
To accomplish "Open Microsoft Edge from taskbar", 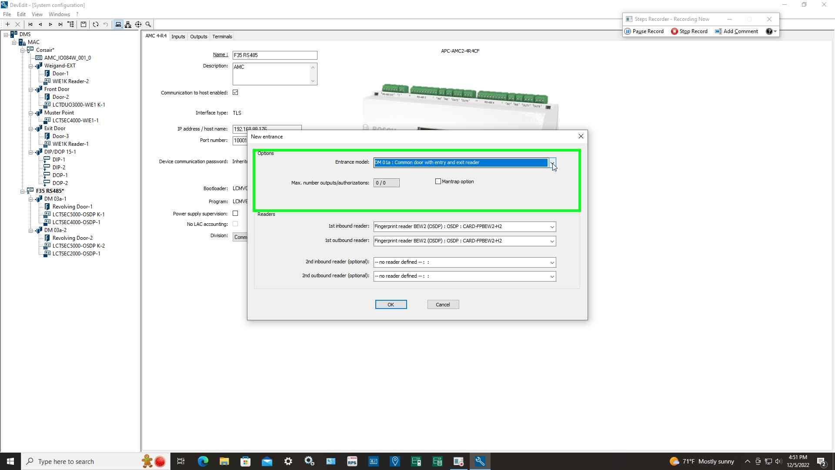I will point(203,461).
